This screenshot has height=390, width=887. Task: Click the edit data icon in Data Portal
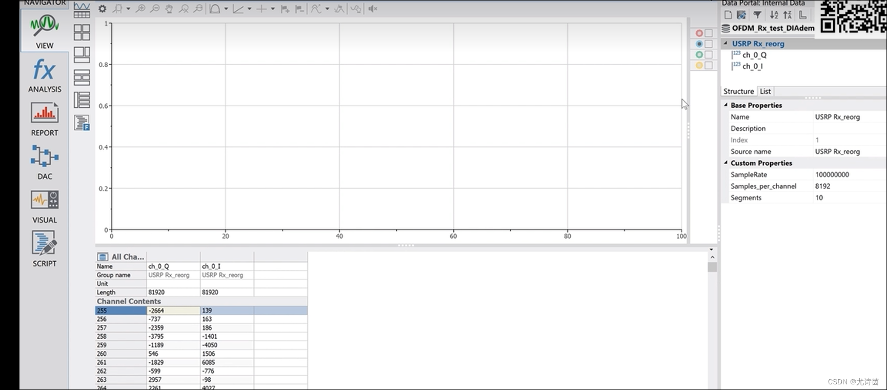tap(741, 15)
